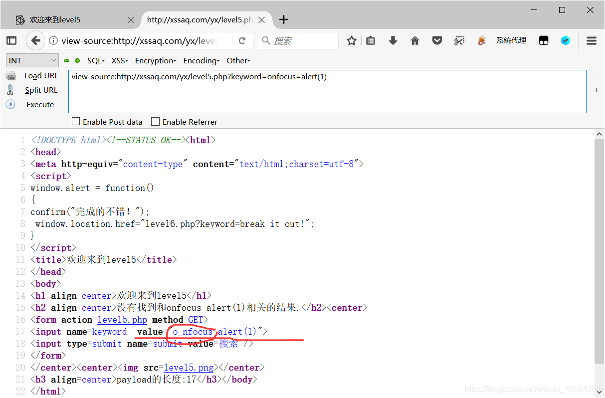This screenshot has height=398, width=605.
Task: Open the hamburger menu
Action: click(592, 41)
